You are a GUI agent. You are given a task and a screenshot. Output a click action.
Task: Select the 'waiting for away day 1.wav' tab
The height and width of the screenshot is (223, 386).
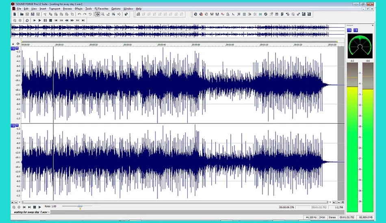click(x=30, y=212)
